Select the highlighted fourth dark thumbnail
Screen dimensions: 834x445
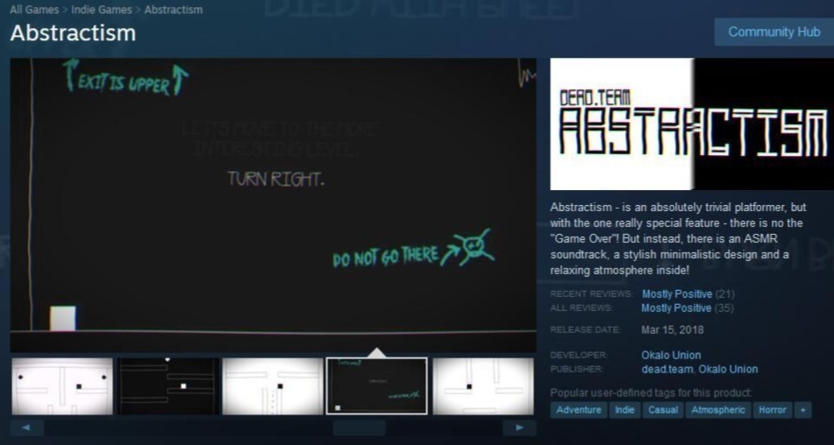(x=376, y=386)
